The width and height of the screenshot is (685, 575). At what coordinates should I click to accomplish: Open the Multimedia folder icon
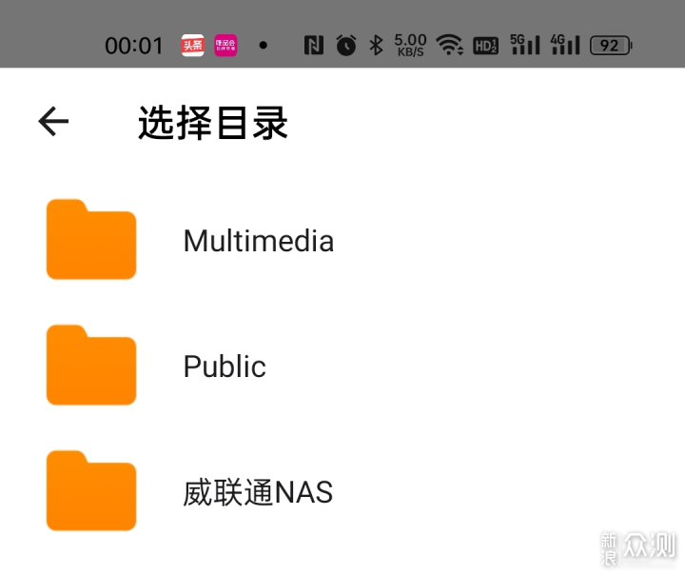coord(91,239)
